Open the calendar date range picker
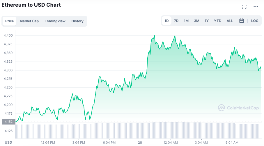The height and width of the screenshot is (146, 264). [x=241, y=21]
